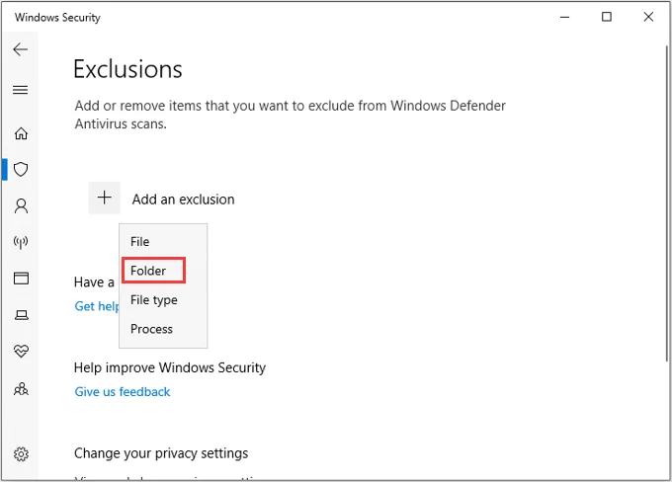Open Family options people icon
Viewport: 672px width, 482px height.
click(21, 389)
